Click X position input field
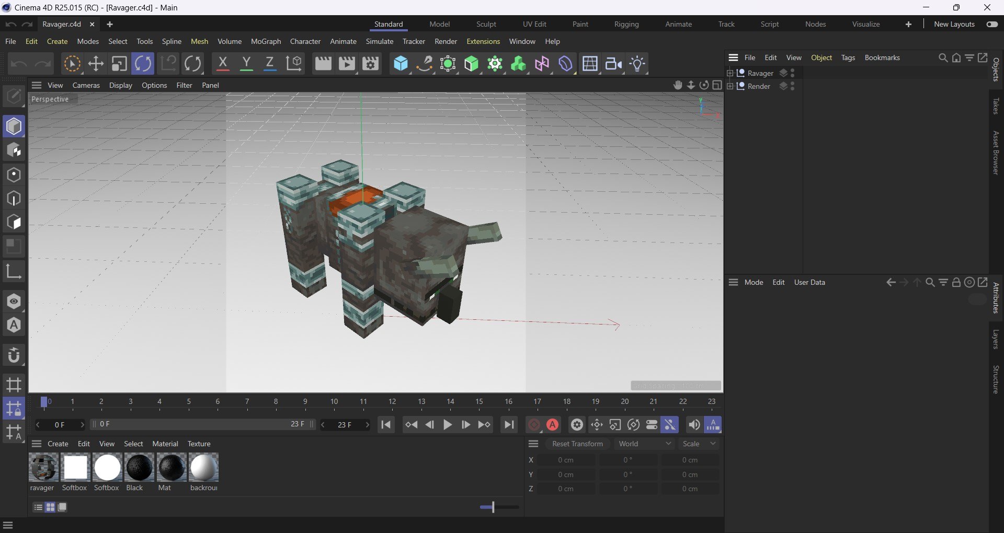1004x533 pixels. point(566,460)
